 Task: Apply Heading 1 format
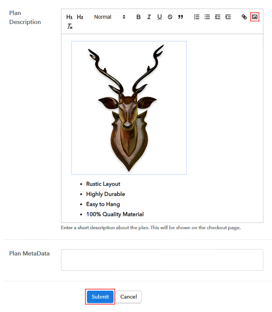tap(69, 17)
